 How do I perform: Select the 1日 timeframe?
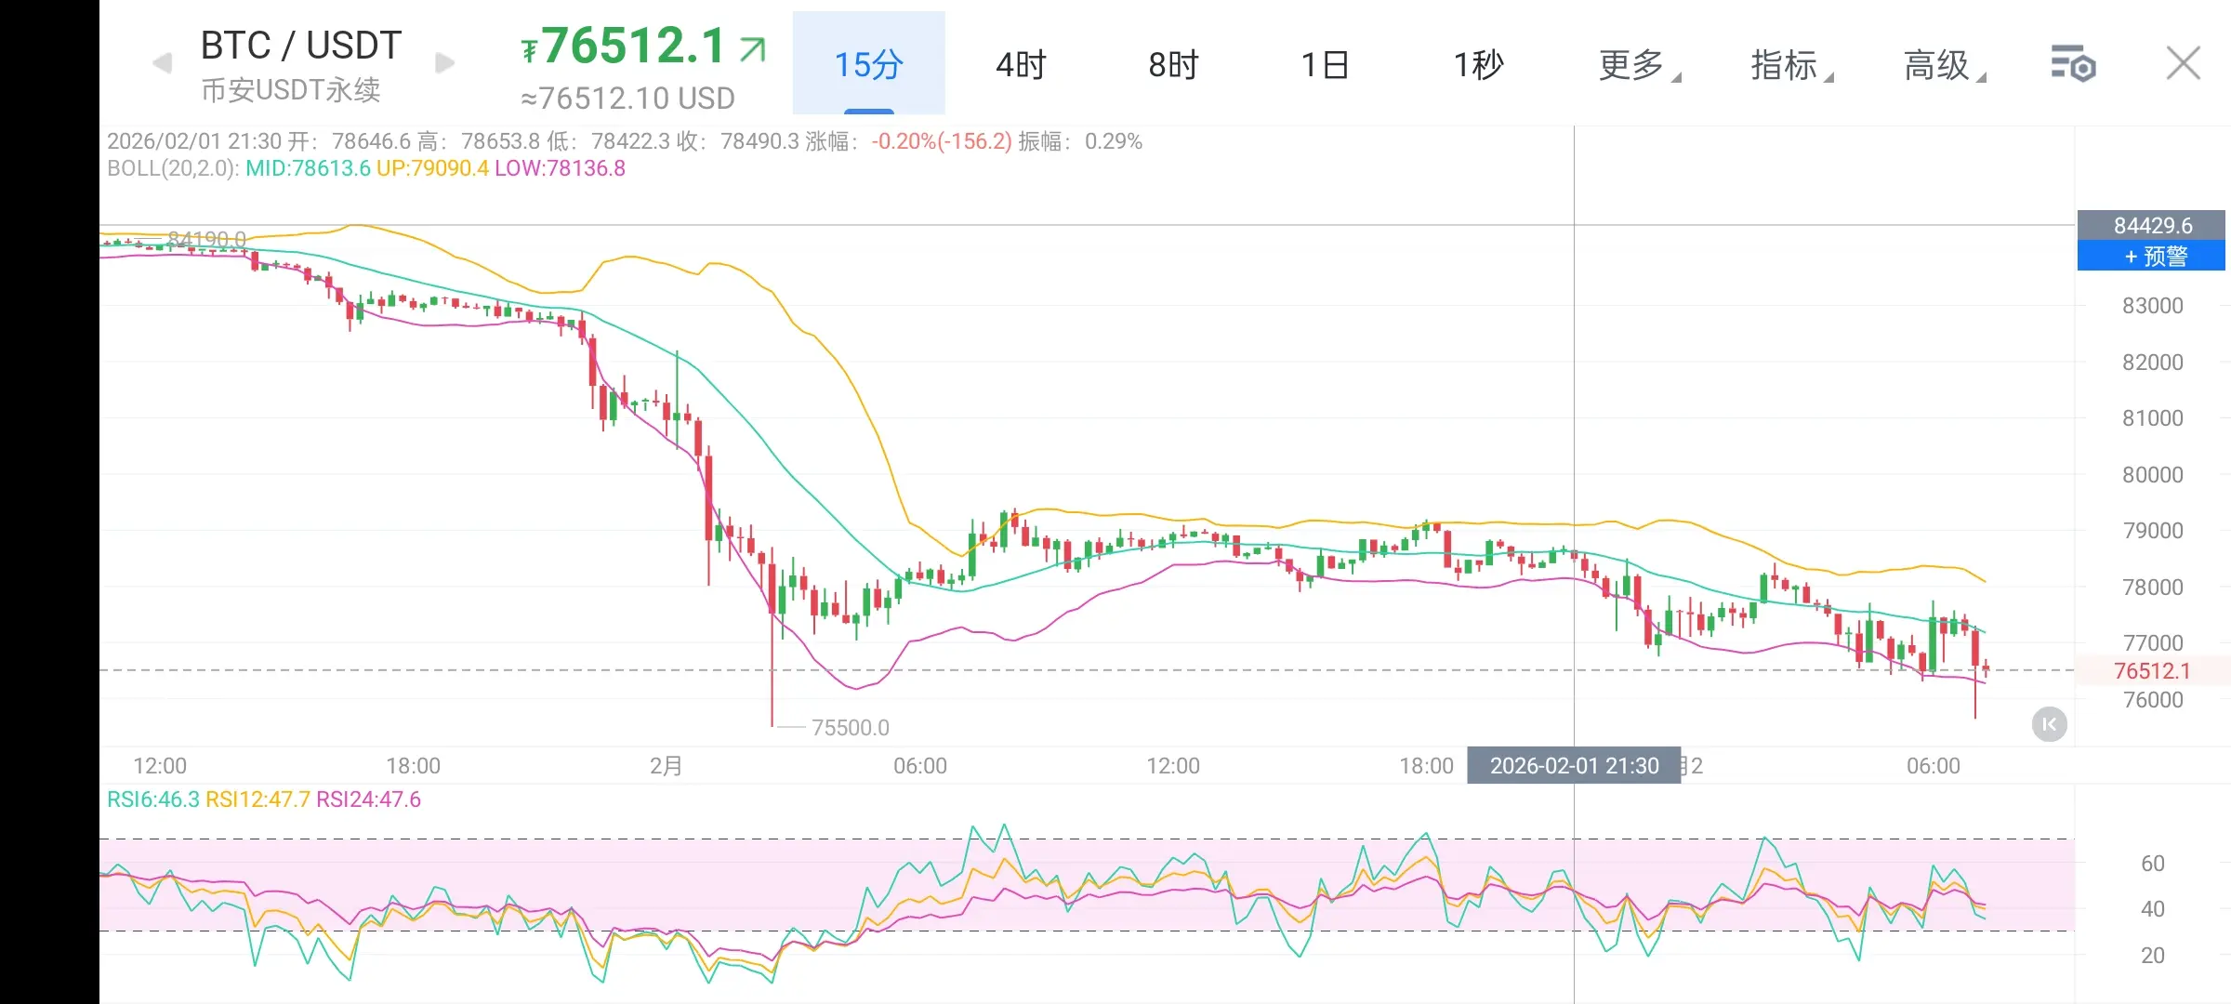coord(1326,64)
